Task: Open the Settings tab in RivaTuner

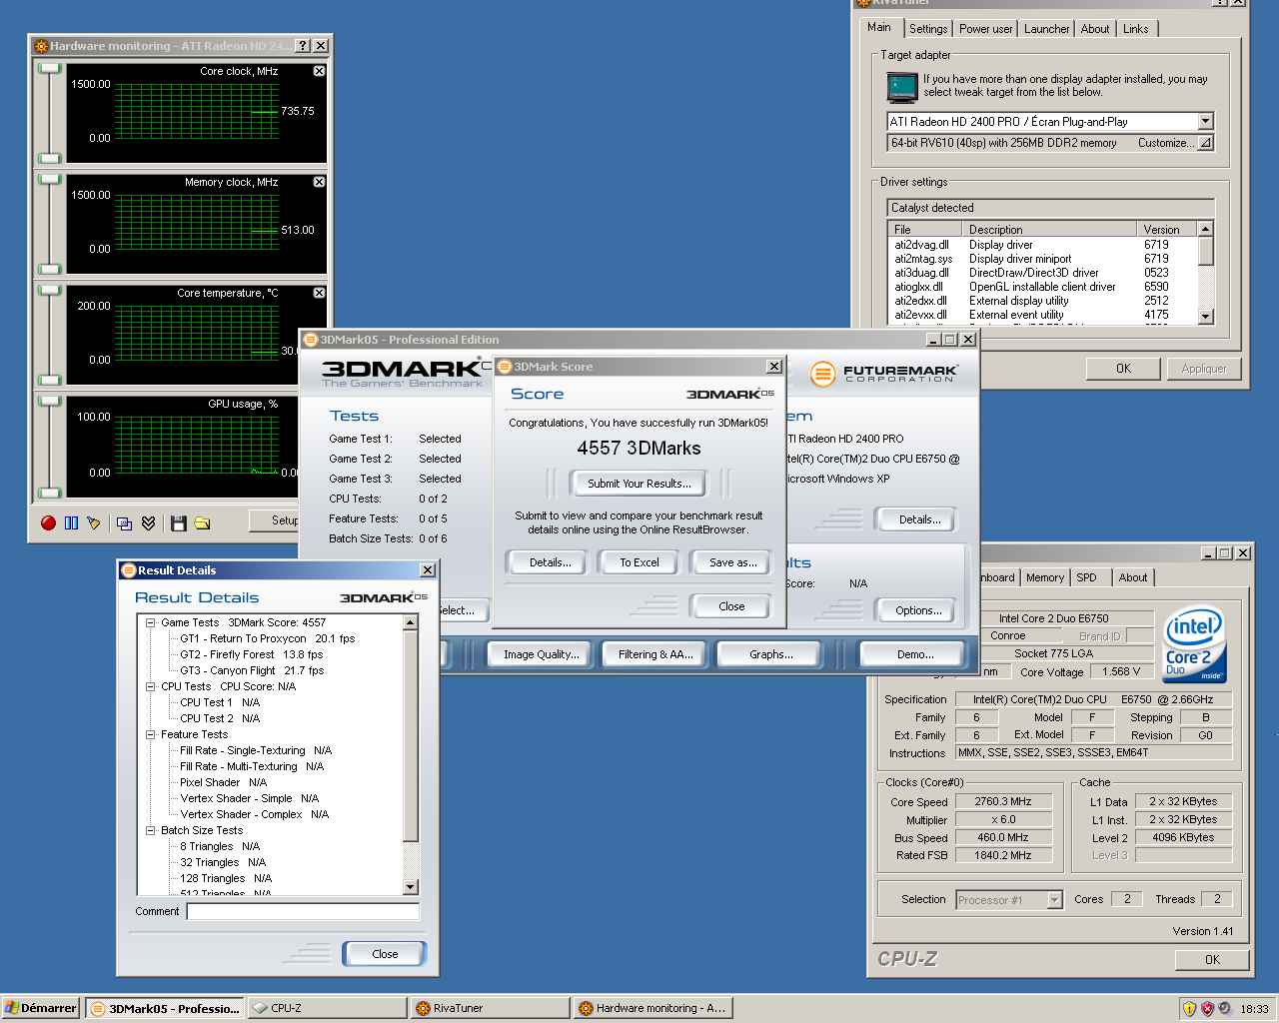Action: click(928, 29)
